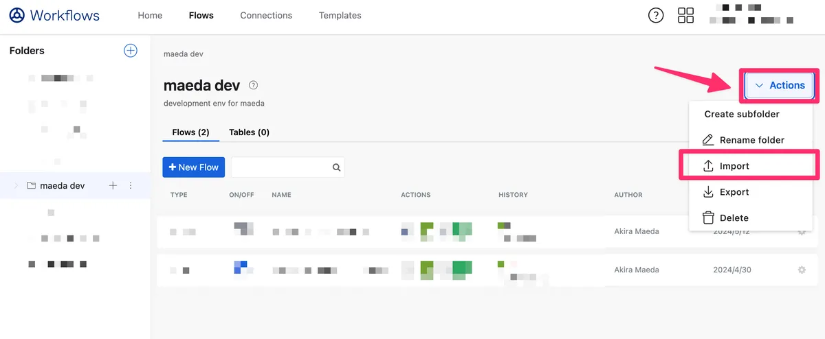Select Import from the Actions menu
The height and width of the screenshot is (339, 825).
pyautogui.click(x=734, y=166)
